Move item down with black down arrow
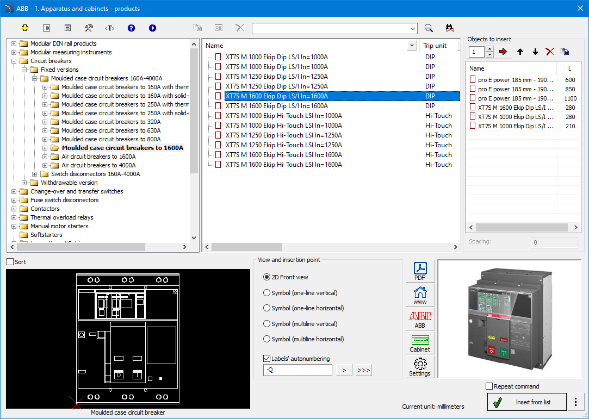589x419 pixels. tap(535, 52)
